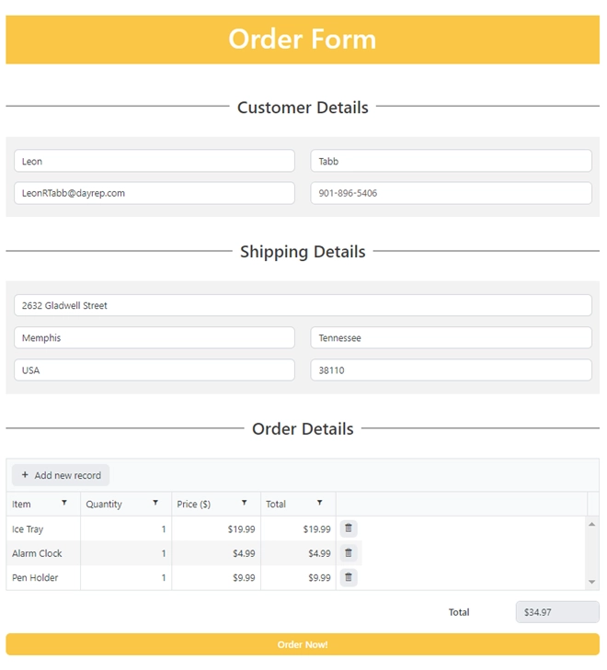Open the Quantity column filter

coord(155,503)
